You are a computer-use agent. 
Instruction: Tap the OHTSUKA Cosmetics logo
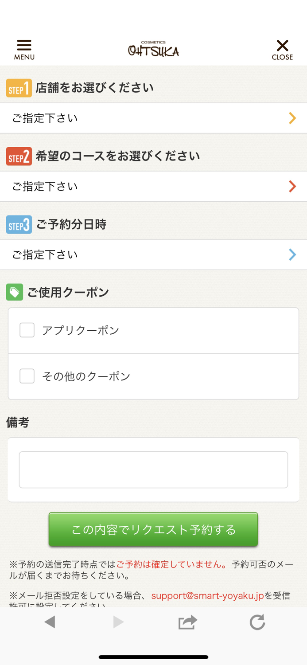click(153, 49)
